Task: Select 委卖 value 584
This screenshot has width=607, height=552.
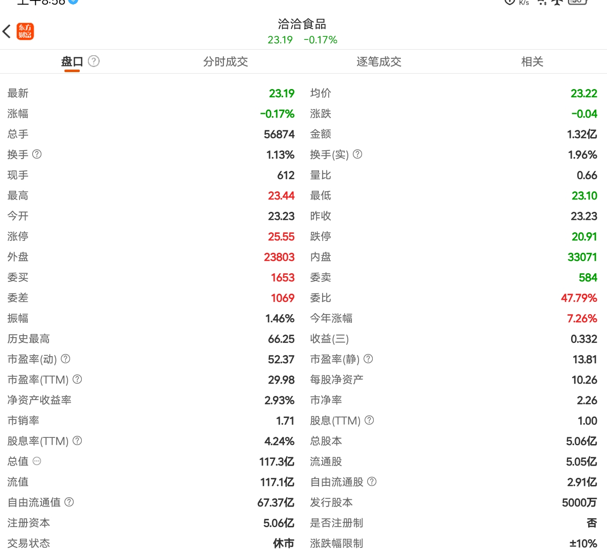Action: [x=588, y=278]
